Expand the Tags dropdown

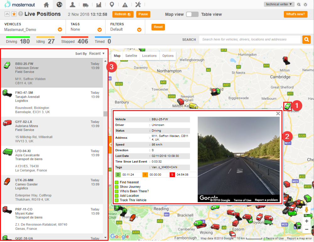pos(100,30)
